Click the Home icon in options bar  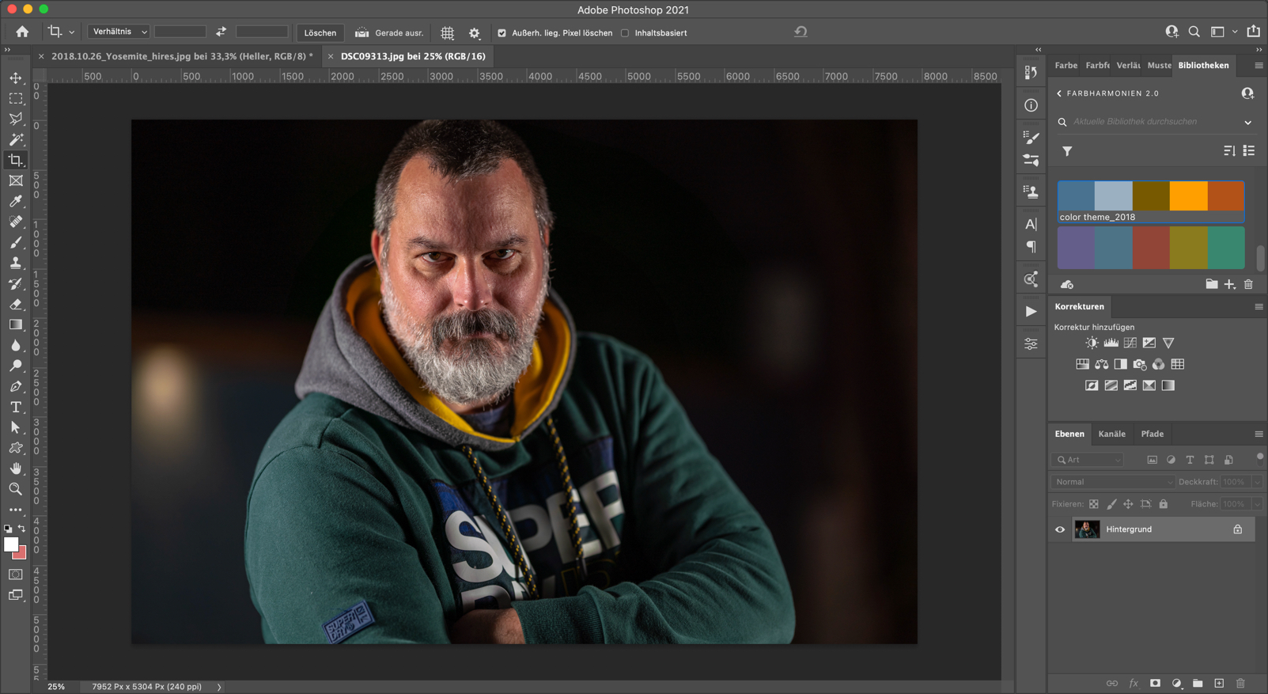tap(22, 32)
